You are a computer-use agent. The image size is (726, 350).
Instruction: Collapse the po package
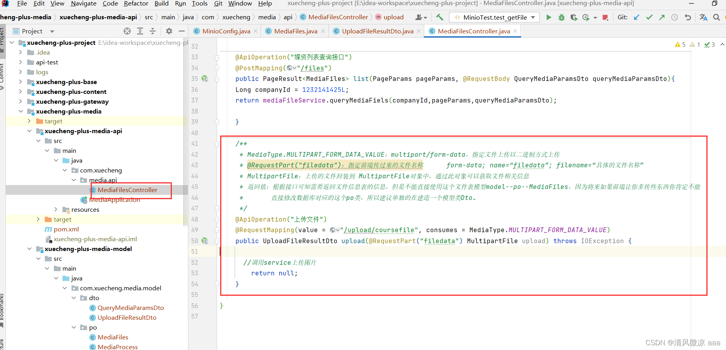[74, 327]
